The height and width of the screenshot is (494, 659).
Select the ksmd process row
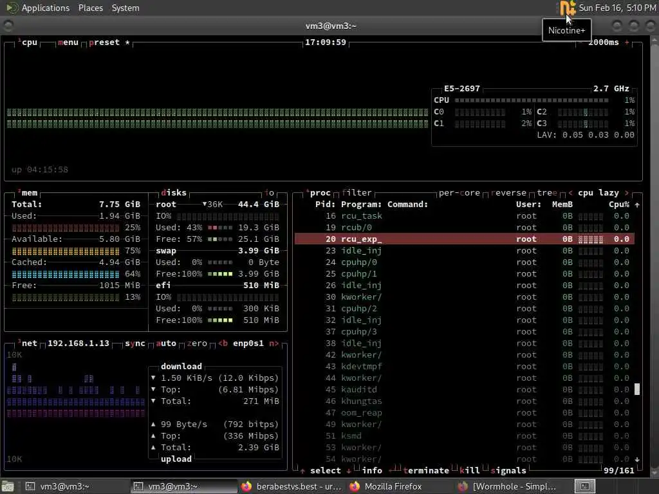[x=465, y=436]
